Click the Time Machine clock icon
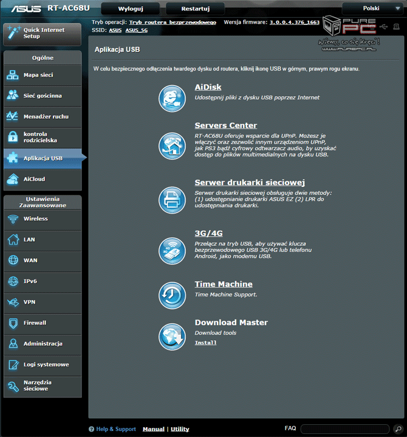 [x=172, y=295]
